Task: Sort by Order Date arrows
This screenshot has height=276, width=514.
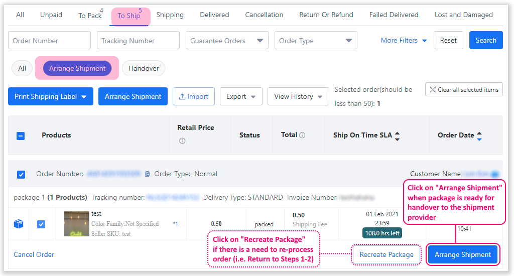Action: [479, 135]
